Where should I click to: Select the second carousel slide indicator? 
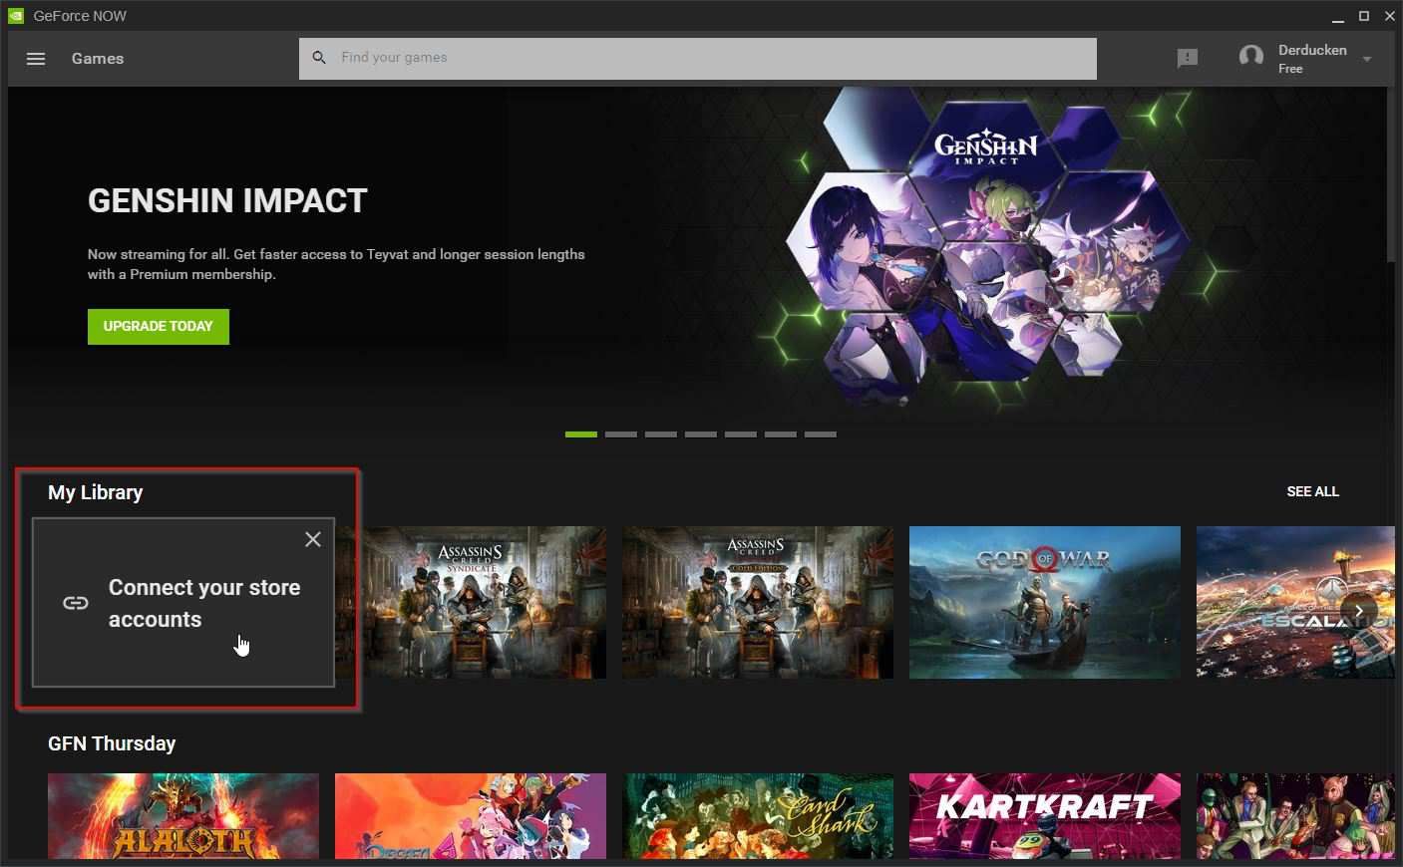pos(621,434)
